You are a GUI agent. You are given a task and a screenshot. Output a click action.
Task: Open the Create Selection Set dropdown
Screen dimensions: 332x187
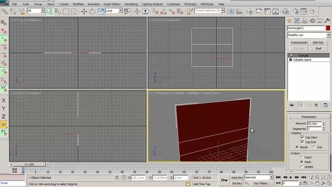[223, 10]
